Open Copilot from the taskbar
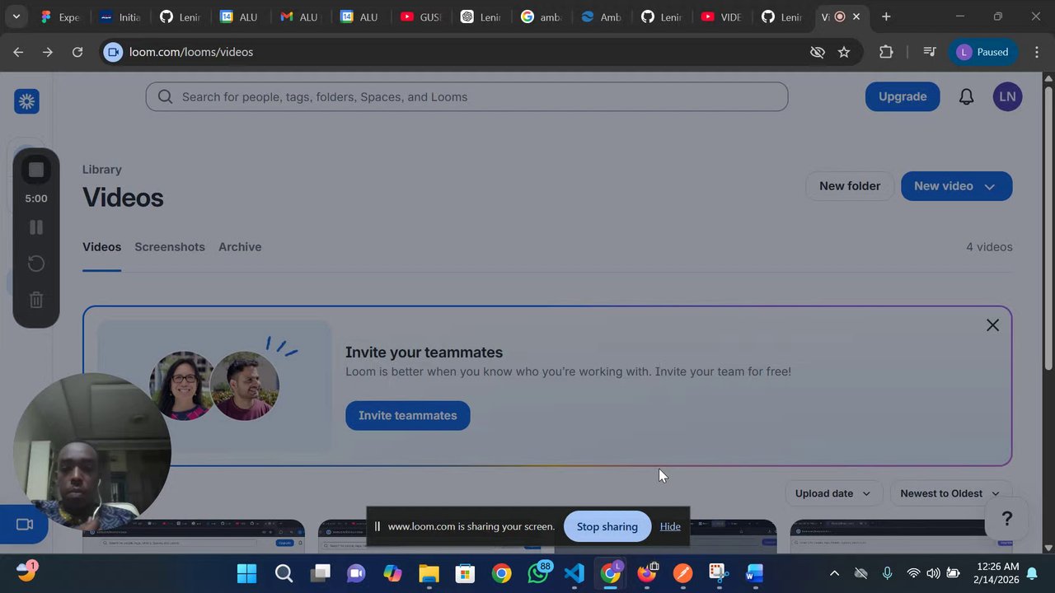Screen dimensions: 1055x593 tap(392, 573)
